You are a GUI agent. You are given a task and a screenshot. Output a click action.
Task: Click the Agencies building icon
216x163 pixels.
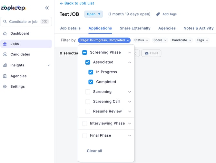5,76
